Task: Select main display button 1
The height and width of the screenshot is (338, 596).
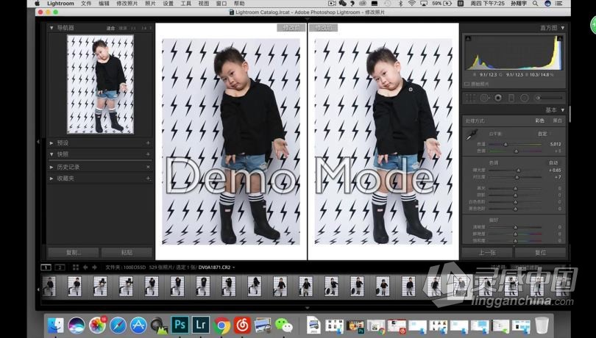Action: tap(46, 267)
